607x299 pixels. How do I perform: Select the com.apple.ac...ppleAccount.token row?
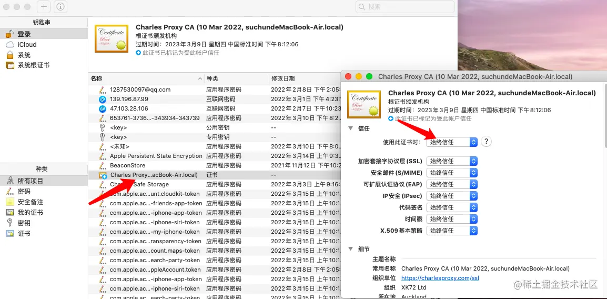tap(215, 270)
